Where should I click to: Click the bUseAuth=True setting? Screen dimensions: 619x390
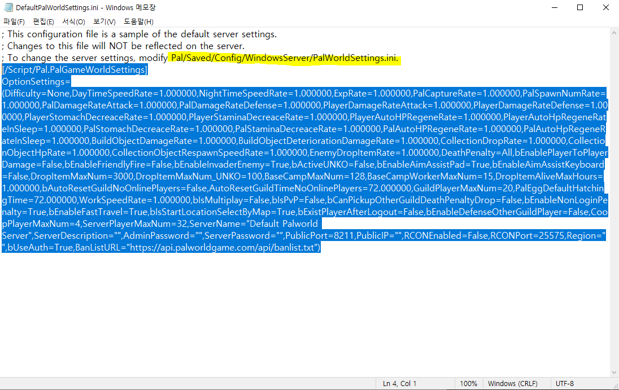coord(40,247)
